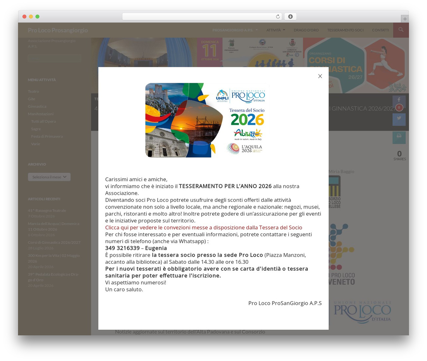Open Varie submenu link
The width and height of the screenshot is (427, 361).
[35, 144]
